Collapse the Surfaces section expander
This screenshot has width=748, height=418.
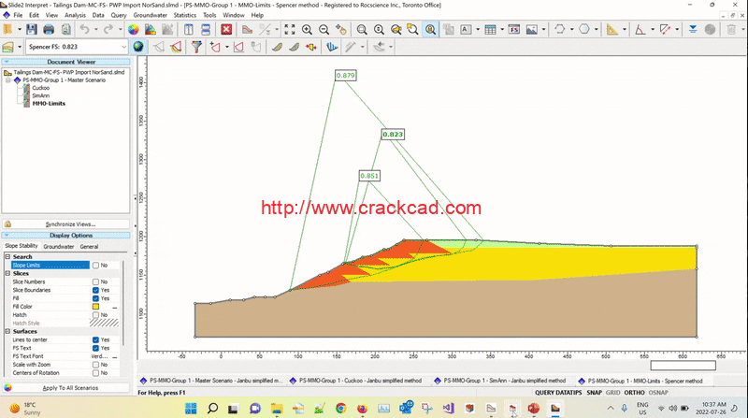pos(7,331)
